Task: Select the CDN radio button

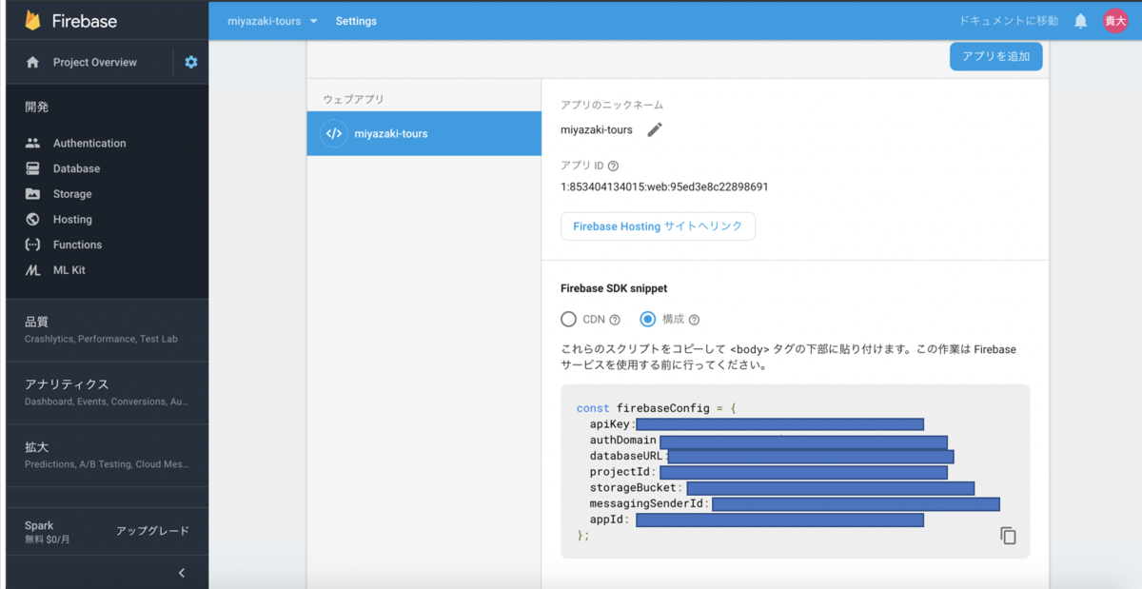Action: pyautogui.click(x=569, y=319)
